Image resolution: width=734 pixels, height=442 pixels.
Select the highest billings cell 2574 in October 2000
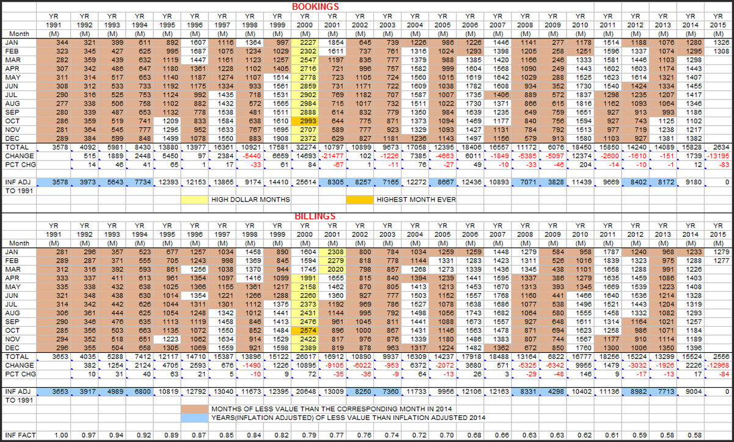click(x=305, y=330)
